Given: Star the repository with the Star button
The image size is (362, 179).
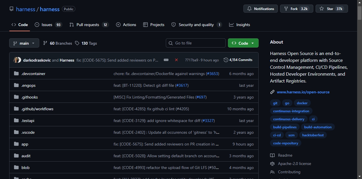Looking at the screenshot, I should click(x=332, y=9).
